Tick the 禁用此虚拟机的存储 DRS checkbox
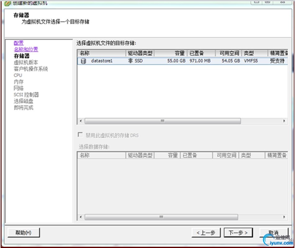The height and width of the screenshot is (248, 295). (80, 135)
